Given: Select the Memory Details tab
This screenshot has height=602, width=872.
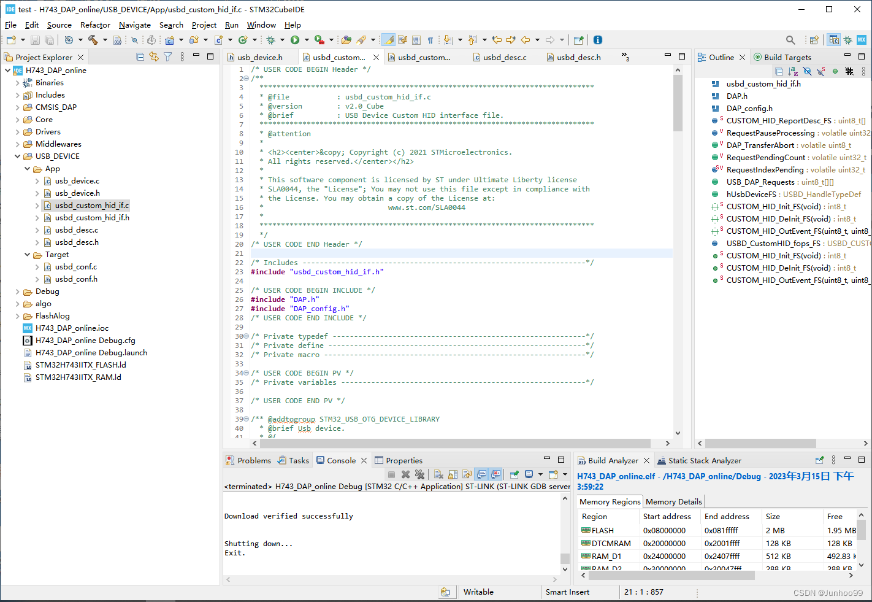Looking at the screenshot, I should coord(674,502).
